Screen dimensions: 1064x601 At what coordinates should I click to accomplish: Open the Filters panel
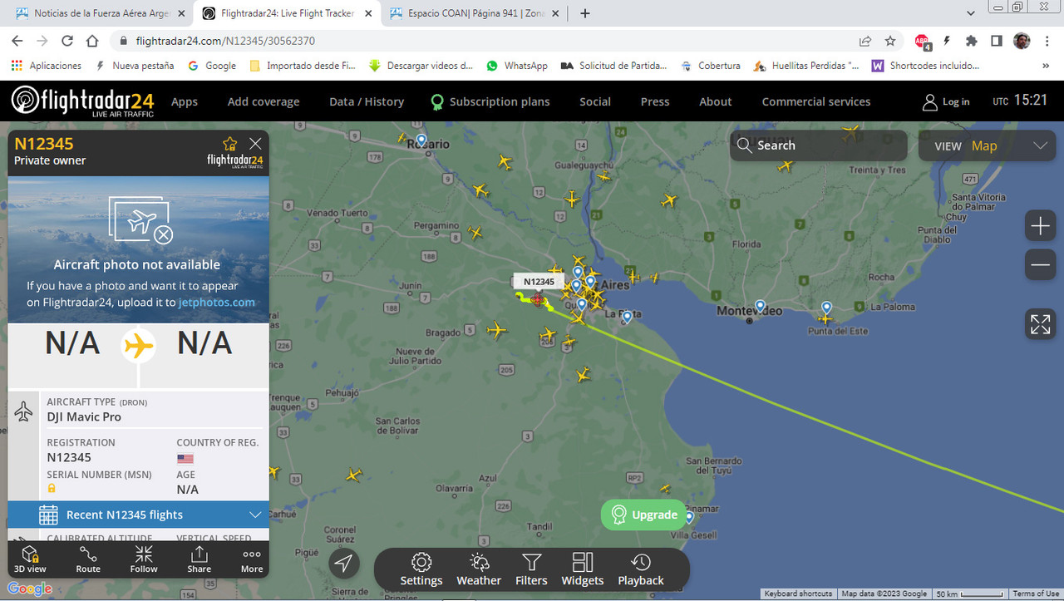tap(531, 569)
